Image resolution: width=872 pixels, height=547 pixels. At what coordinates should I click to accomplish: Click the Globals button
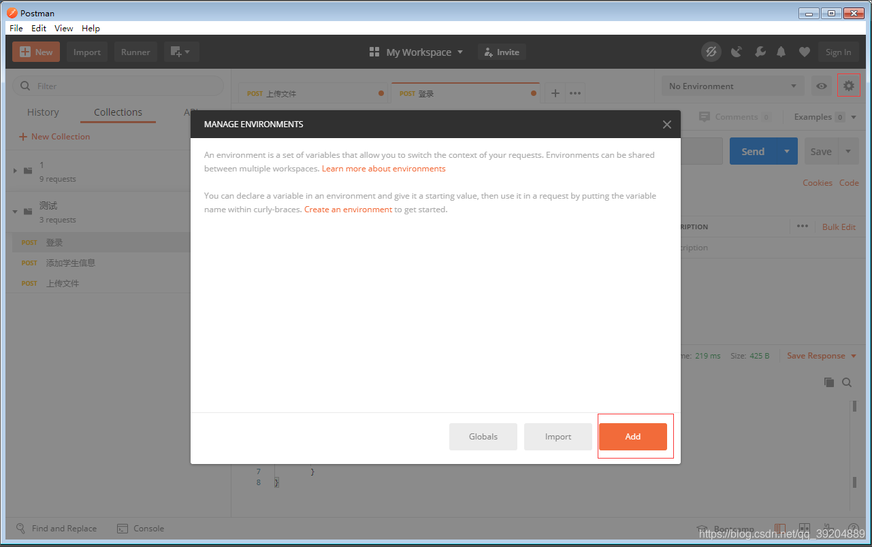(483, 437)
